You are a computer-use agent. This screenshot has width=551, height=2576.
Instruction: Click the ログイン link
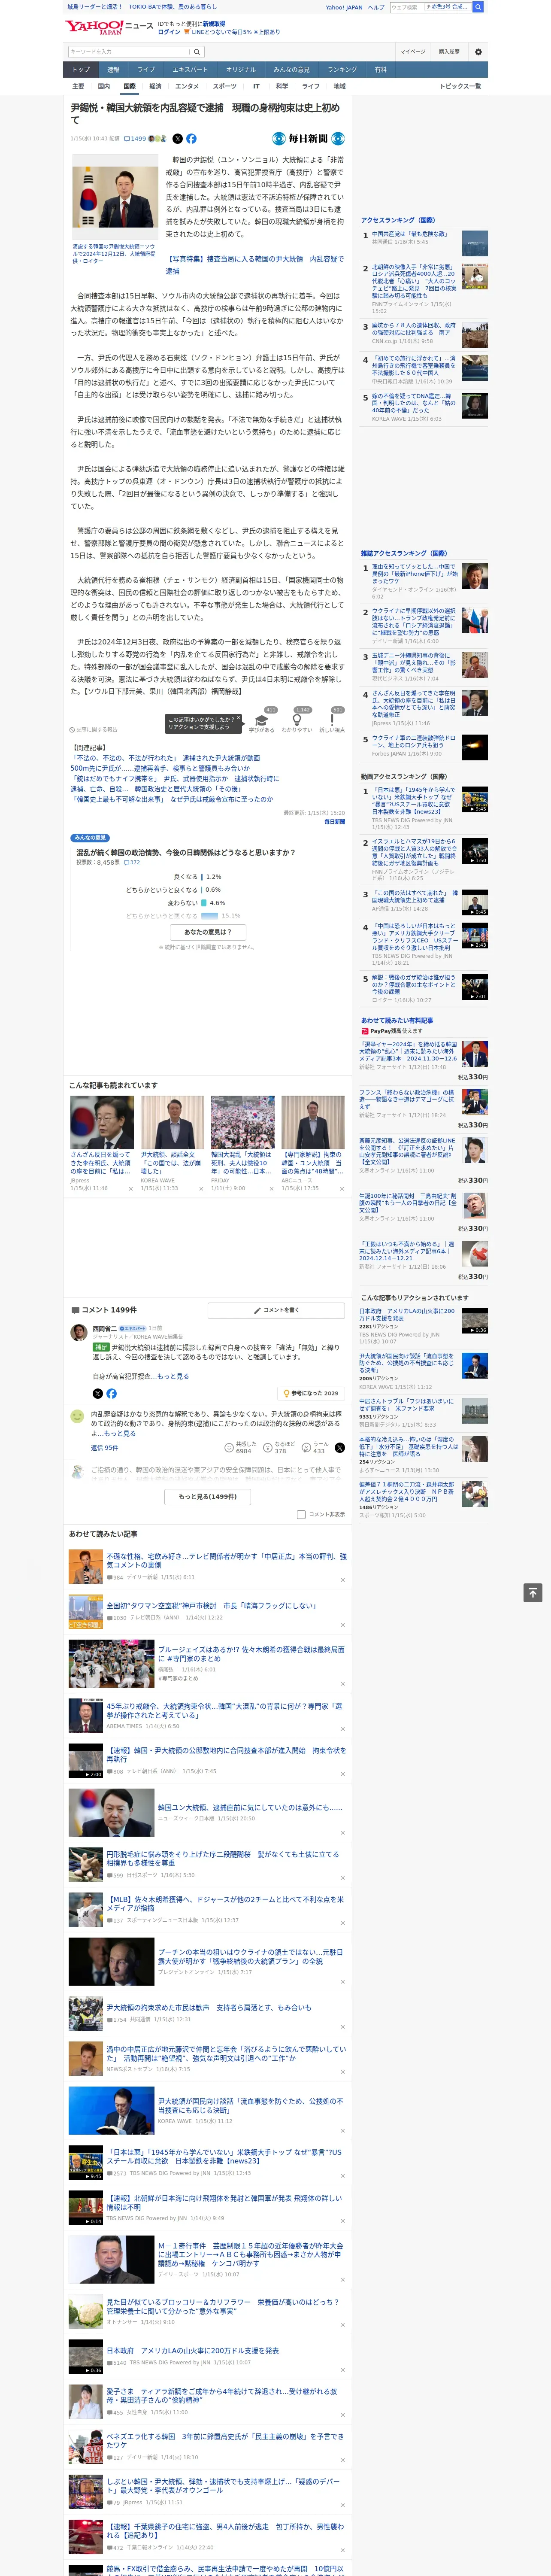[169, 32]
